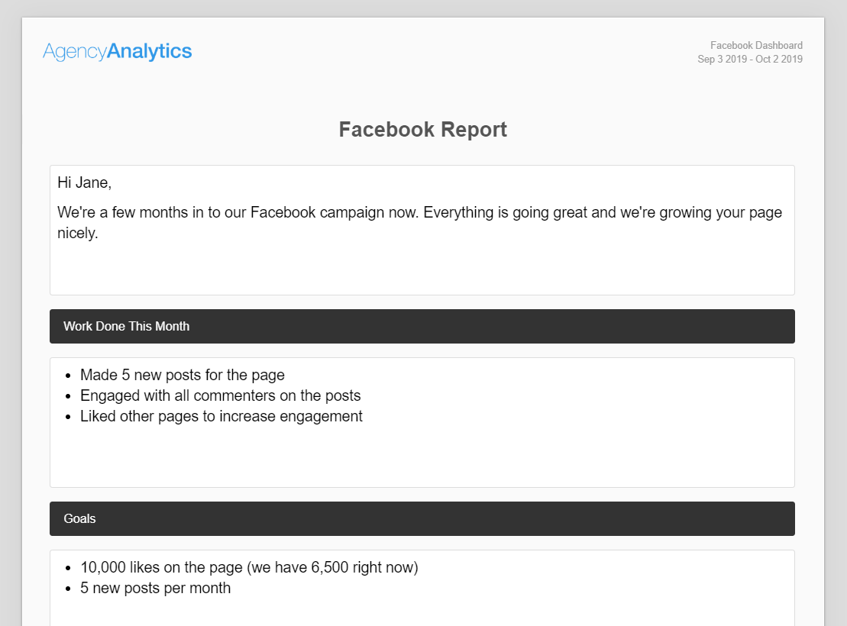Screen dimensions: 847x626
Task: Click the Made 5 new posts bullet
Action: (x=182, y=375)
